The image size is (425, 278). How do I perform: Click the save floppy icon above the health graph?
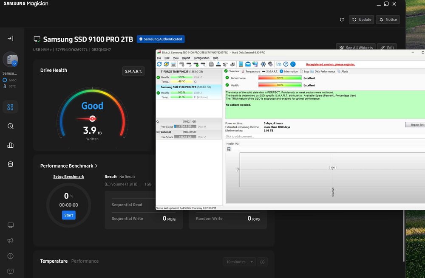[x=229, y=149]
